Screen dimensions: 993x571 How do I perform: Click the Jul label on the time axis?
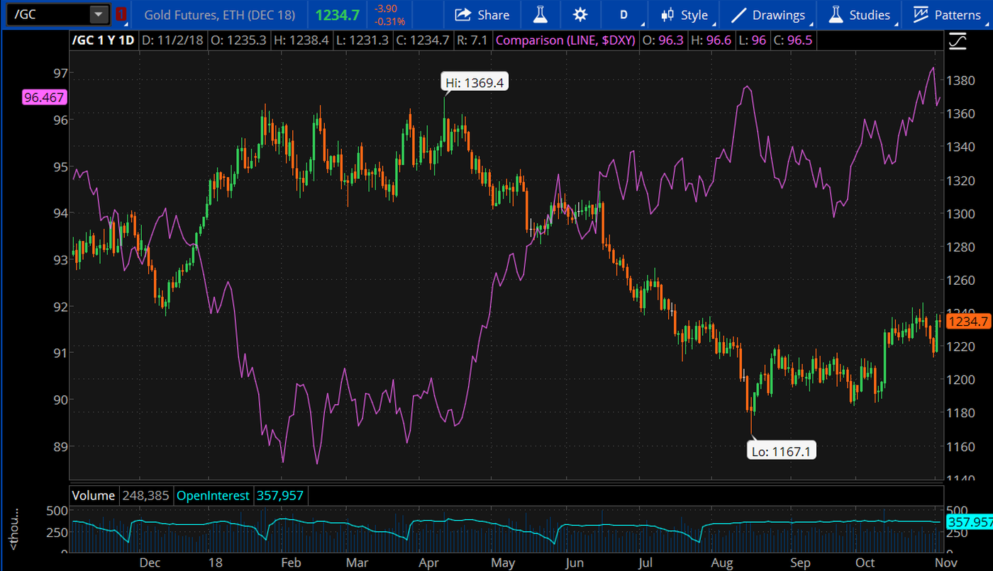(645, 562)
